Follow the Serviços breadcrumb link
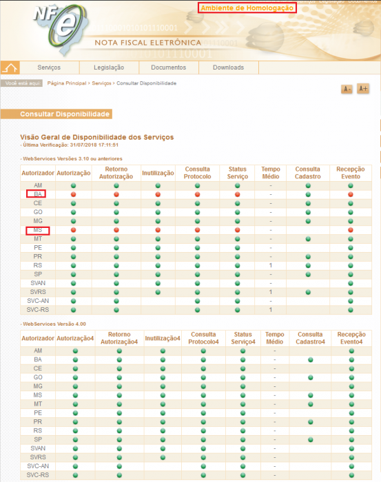 101,83
